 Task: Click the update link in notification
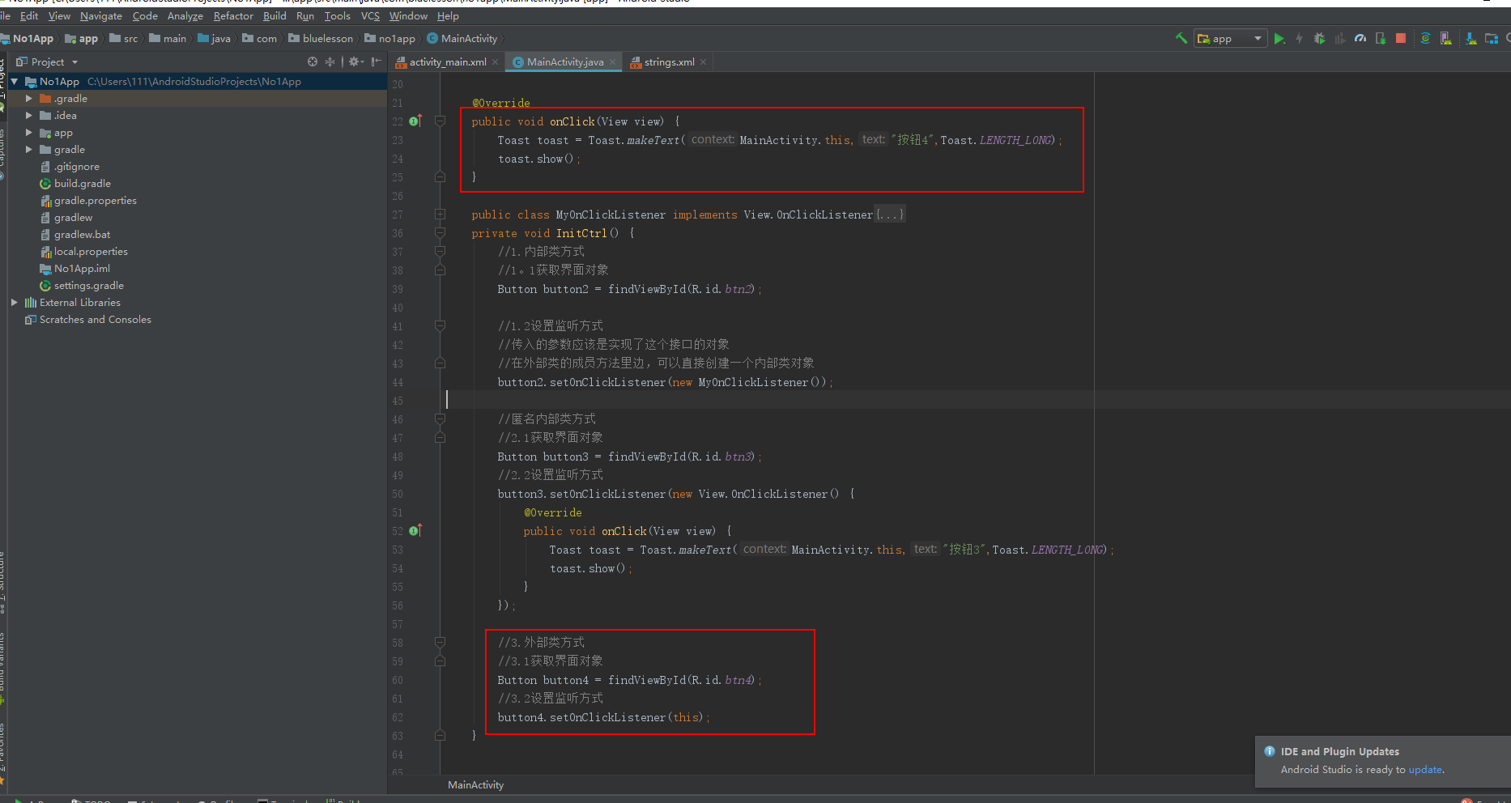pos(1425,770)
